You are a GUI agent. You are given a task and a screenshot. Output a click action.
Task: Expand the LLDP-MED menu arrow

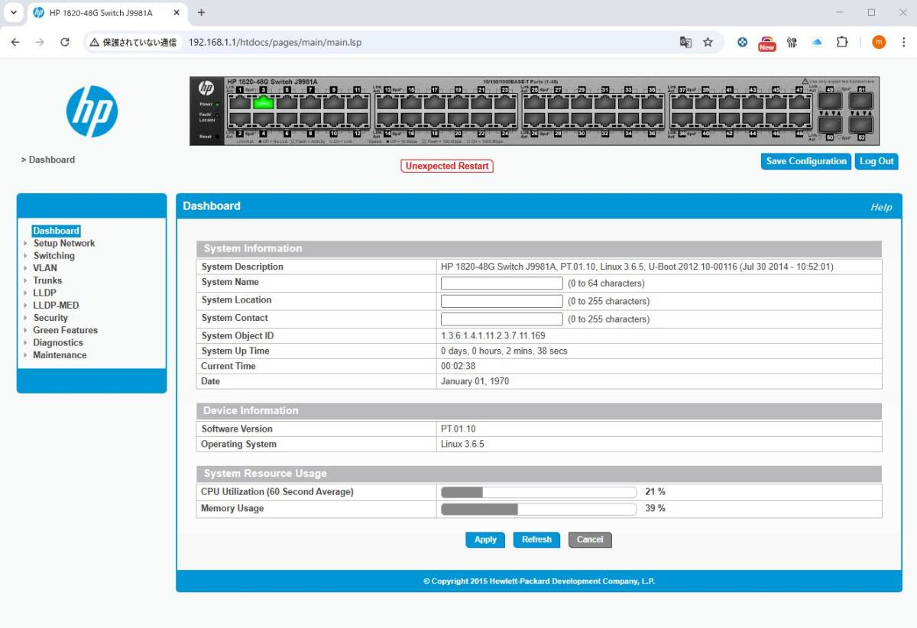pos(25,306)
